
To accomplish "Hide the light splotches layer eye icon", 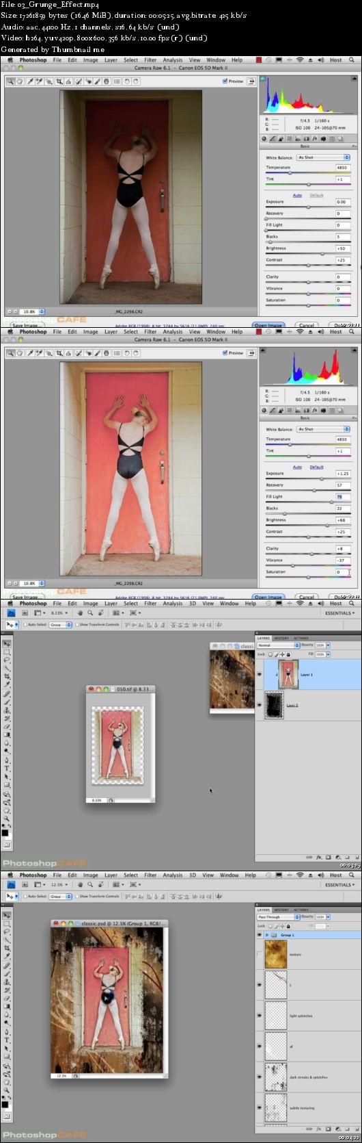I will pos(260,1016).
